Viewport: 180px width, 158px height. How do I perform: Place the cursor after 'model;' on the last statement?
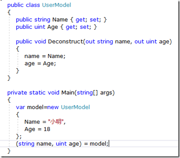point(109,144)
